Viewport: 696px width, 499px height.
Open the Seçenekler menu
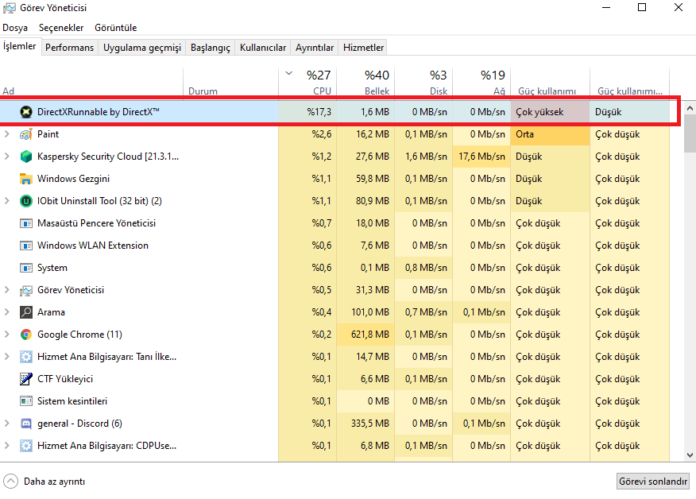[61, 28]
